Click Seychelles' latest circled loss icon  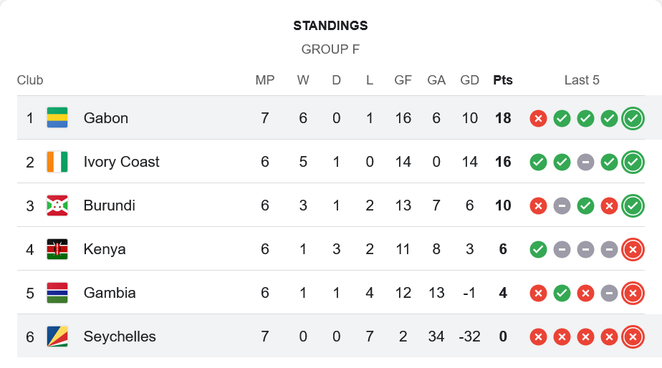[633, 336]
